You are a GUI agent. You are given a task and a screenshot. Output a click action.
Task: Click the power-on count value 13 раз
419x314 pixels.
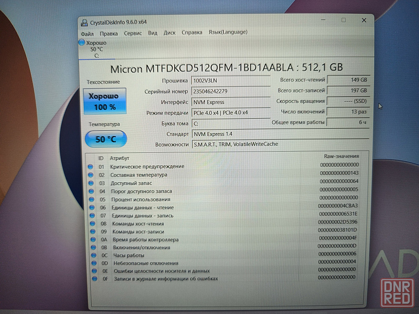(348, 112)
